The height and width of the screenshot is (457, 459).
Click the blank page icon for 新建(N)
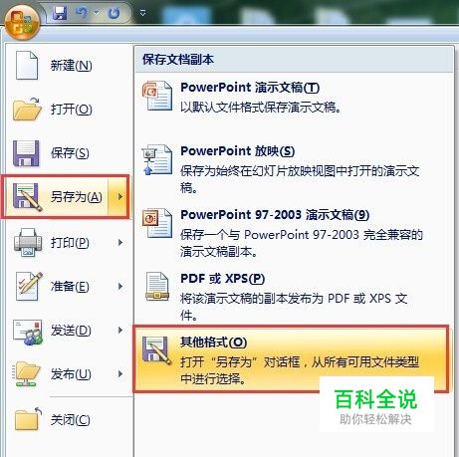tap(27, 65)
